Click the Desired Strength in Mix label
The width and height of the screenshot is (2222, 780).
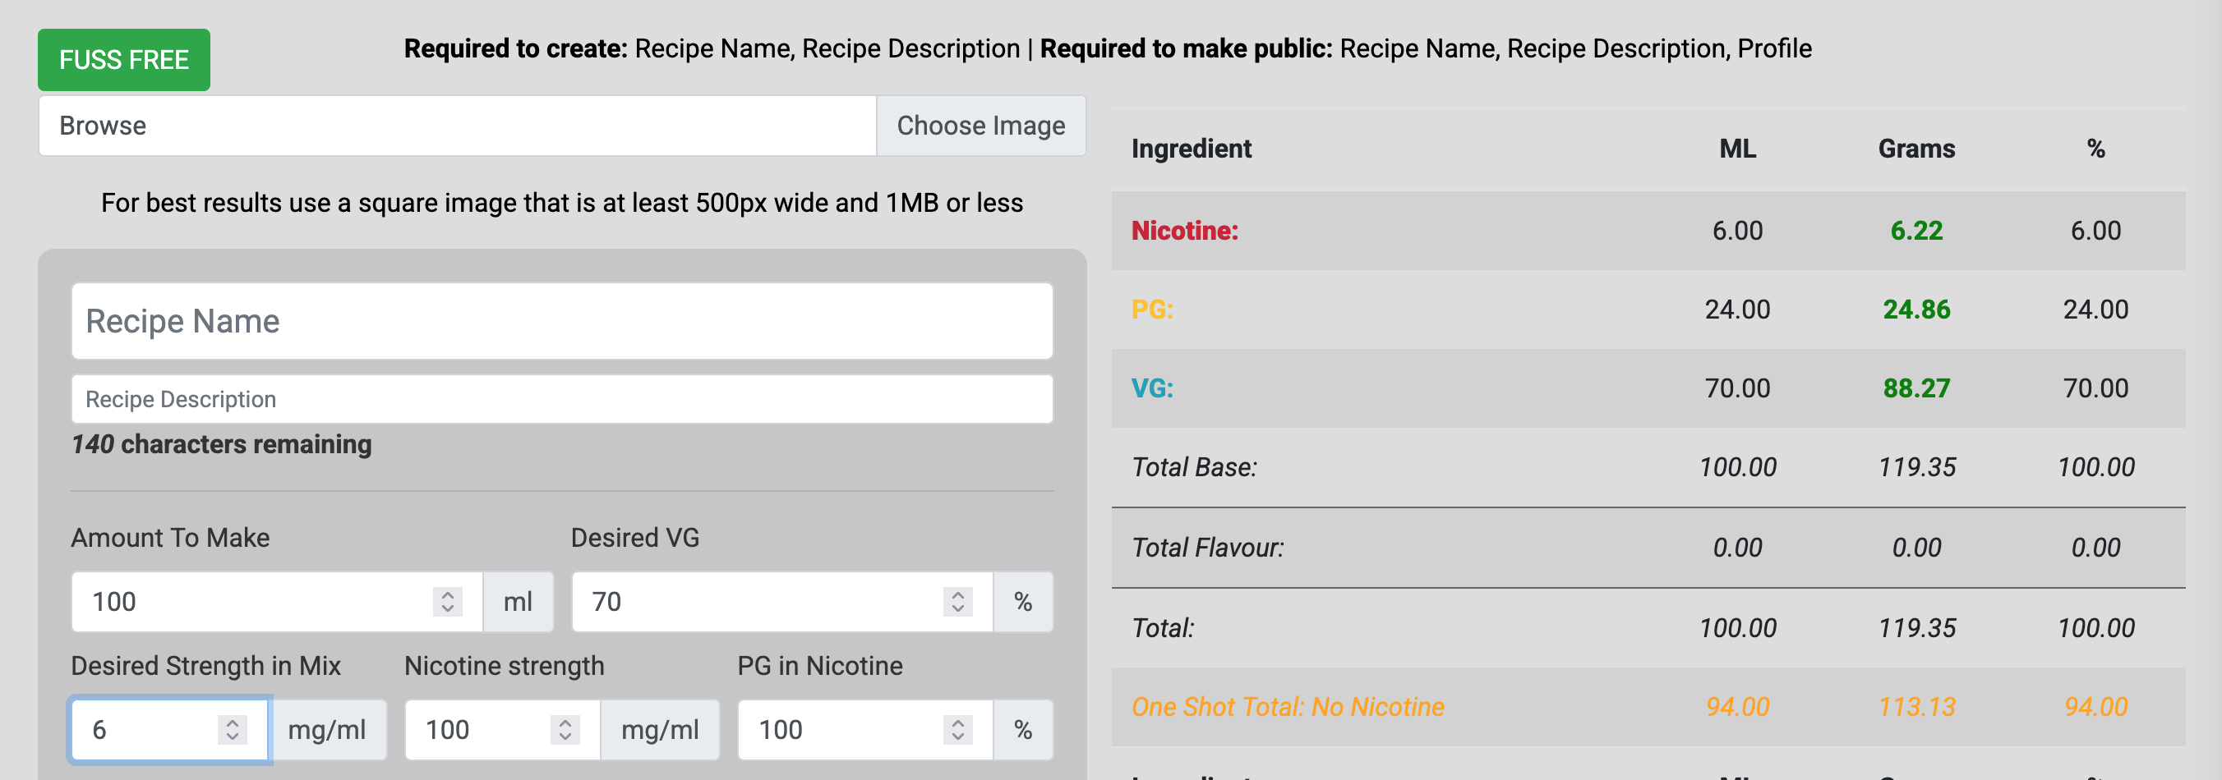coord(206,666)
